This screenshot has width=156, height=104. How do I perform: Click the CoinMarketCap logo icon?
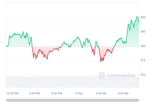[x=102, y=75]
